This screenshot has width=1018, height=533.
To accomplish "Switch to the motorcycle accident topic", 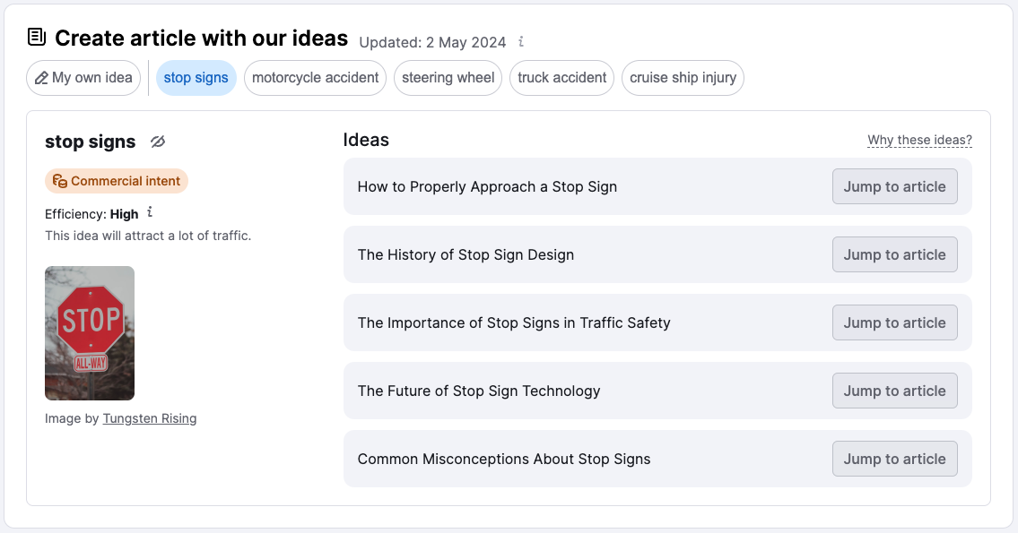I will point(315,78).
